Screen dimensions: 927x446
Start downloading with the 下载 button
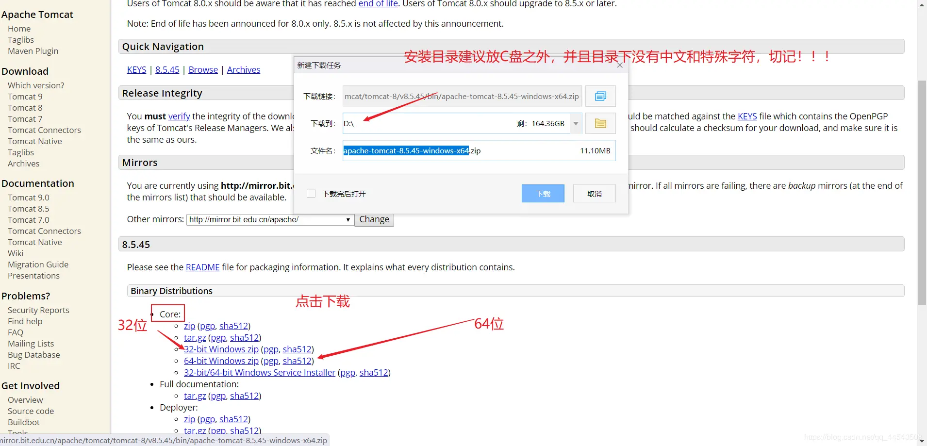pos(543,193)
